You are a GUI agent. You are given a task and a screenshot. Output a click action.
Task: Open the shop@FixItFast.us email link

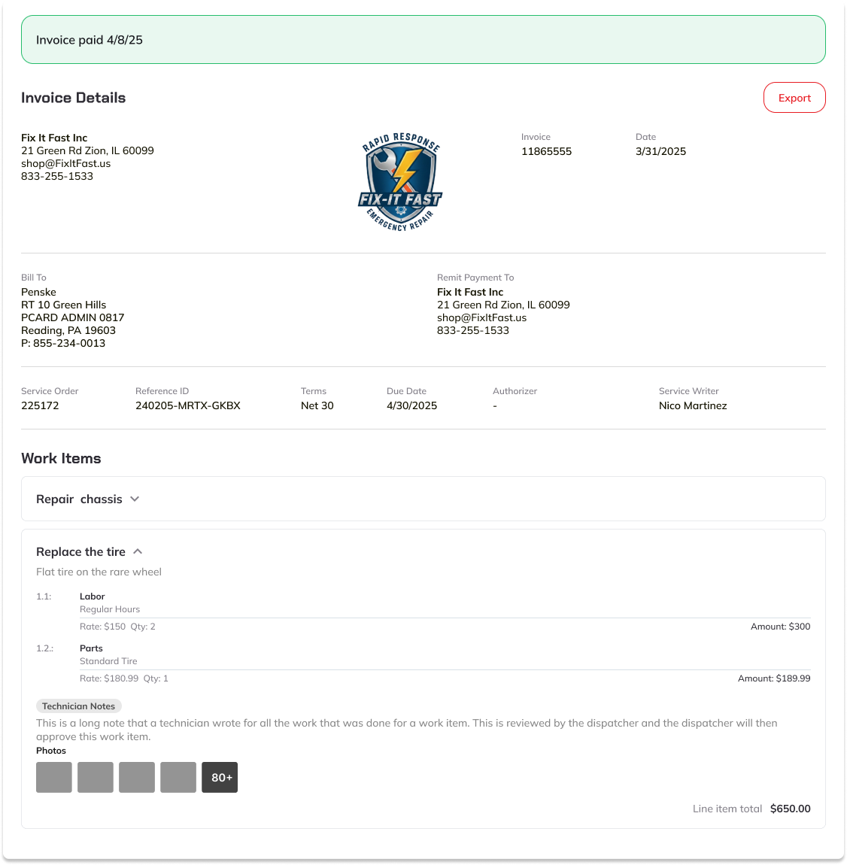[x=66, y=163]
